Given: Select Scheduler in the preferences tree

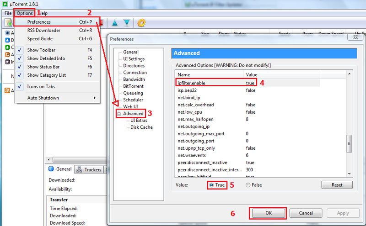Looking at the screenshot, I should 133,100.
